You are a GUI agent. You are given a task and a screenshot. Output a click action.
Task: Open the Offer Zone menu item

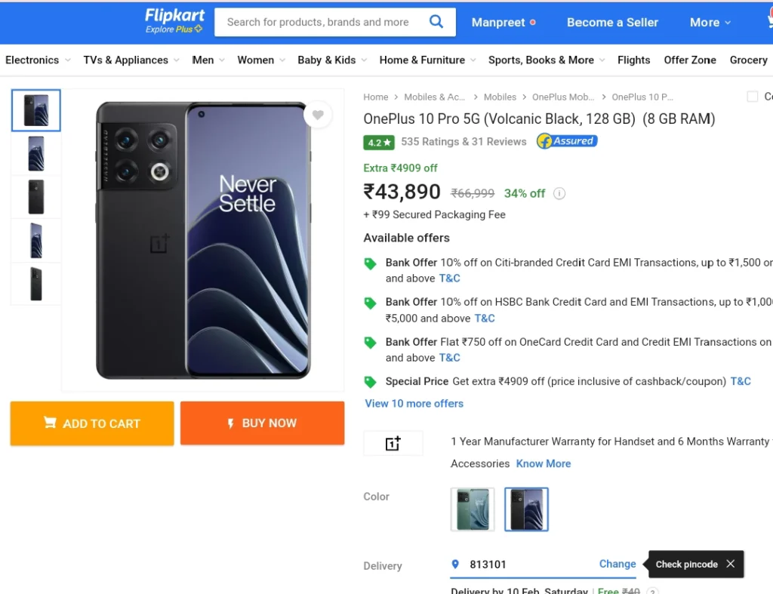pyautogui.click(x=690, y=60)
